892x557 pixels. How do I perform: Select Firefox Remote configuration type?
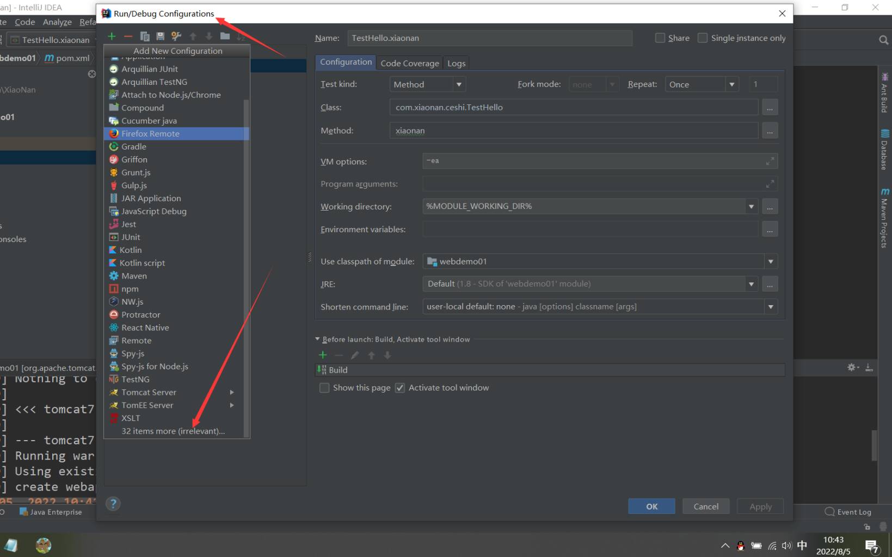(176, 134)
